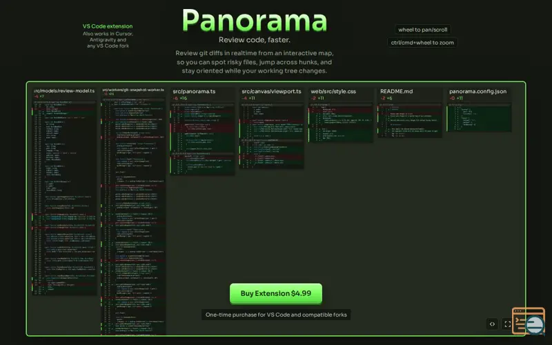Click the 'One-time purchase for VS Code' note
The height and width of the screenshot is (345, 552).
(x=276, y=315)
